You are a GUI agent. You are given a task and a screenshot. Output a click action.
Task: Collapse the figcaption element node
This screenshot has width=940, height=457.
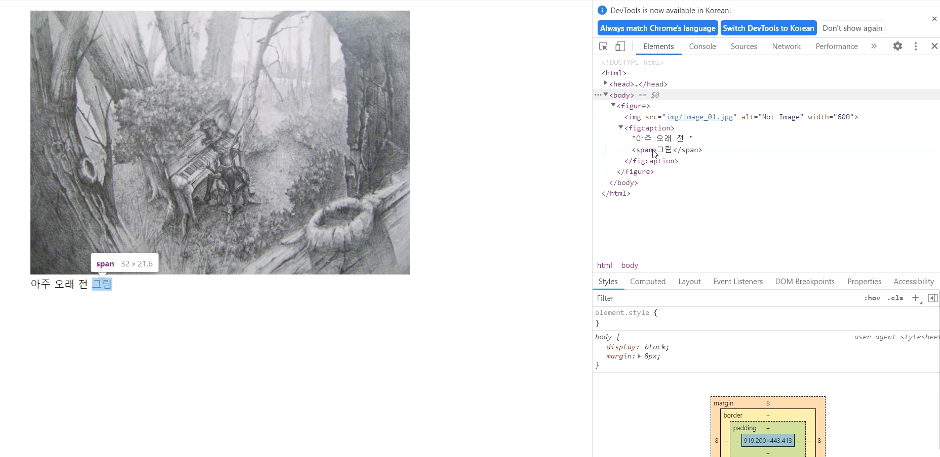[x=620, y=127]
